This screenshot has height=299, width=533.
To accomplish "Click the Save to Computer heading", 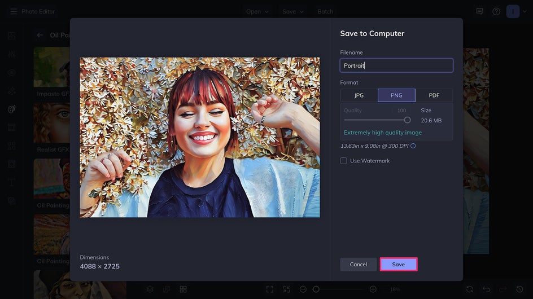I will pyautogui.click(x=372, y=33).
